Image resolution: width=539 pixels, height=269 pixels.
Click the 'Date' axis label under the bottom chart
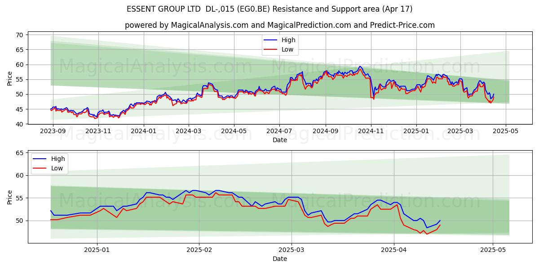pyautogui.click(x=279, y=259)
